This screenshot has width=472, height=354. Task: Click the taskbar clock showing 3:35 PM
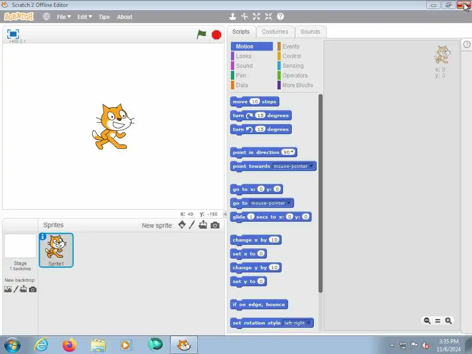pos(448,345)
